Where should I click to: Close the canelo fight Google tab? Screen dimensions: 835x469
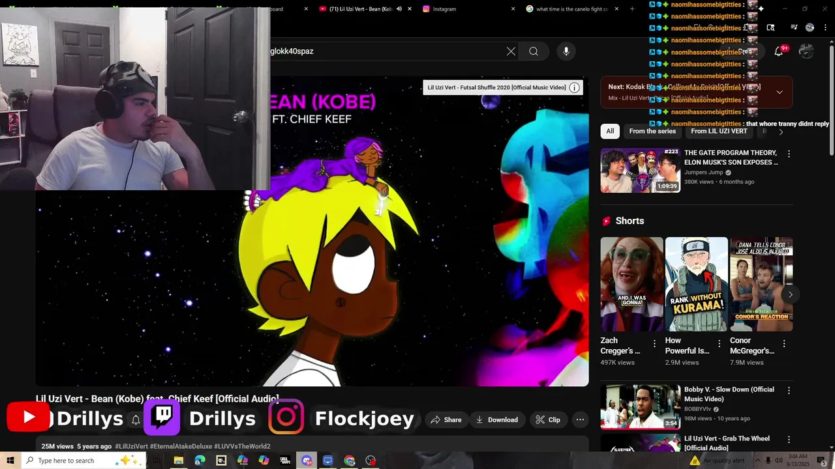tap(616, 9)
